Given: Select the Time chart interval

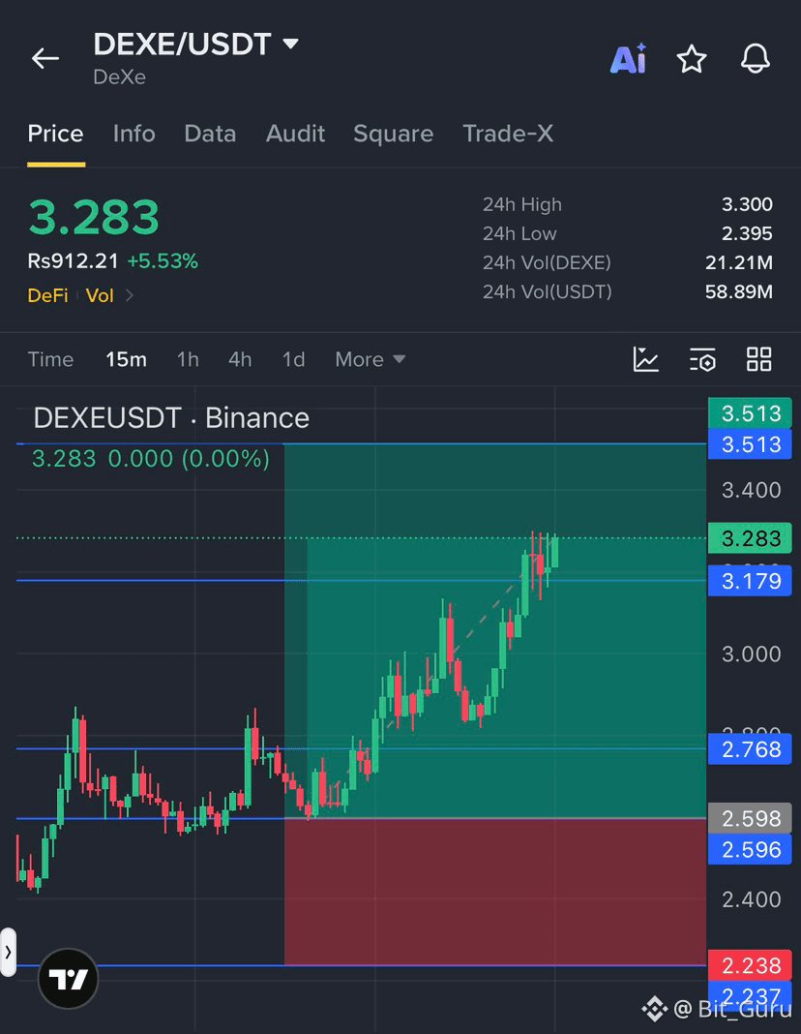Looking at the screenshot, I should click(50, 359).
